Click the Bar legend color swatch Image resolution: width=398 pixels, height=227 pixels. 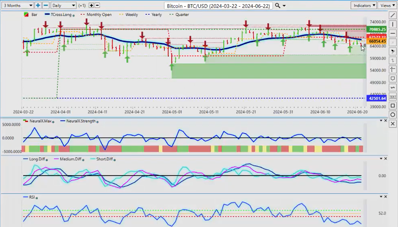(26, 15)
